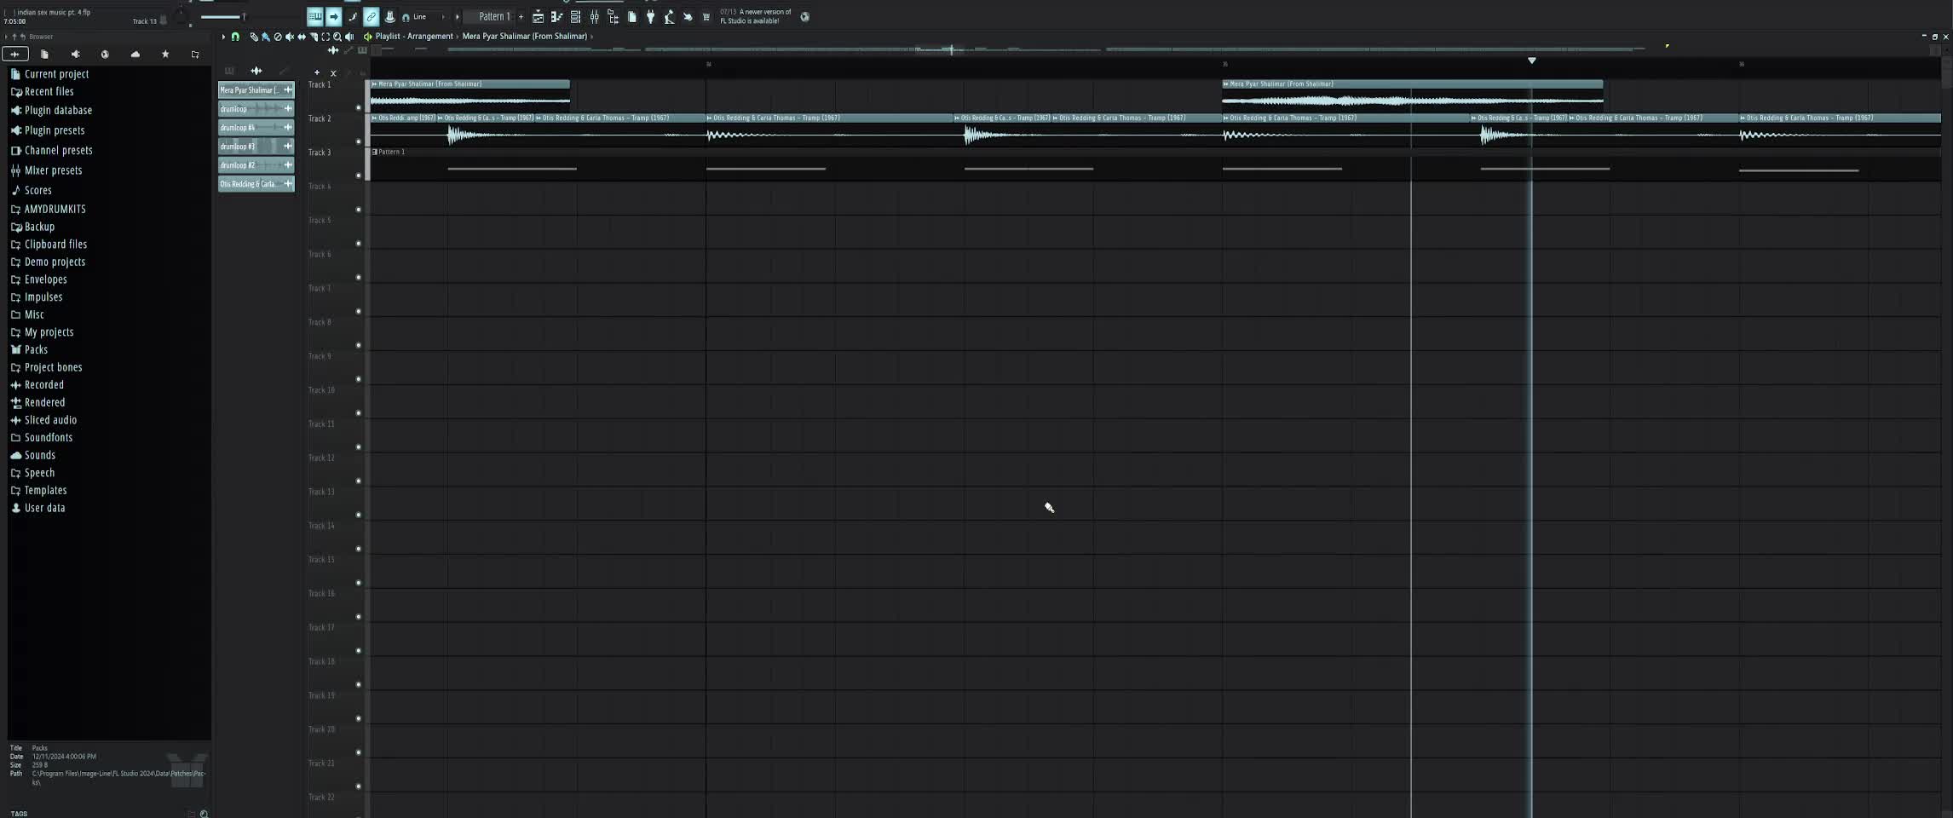This screenshot has width=1953, height=818.
Task: Toggle mute dot of Track 4
Action: point(358,210)
